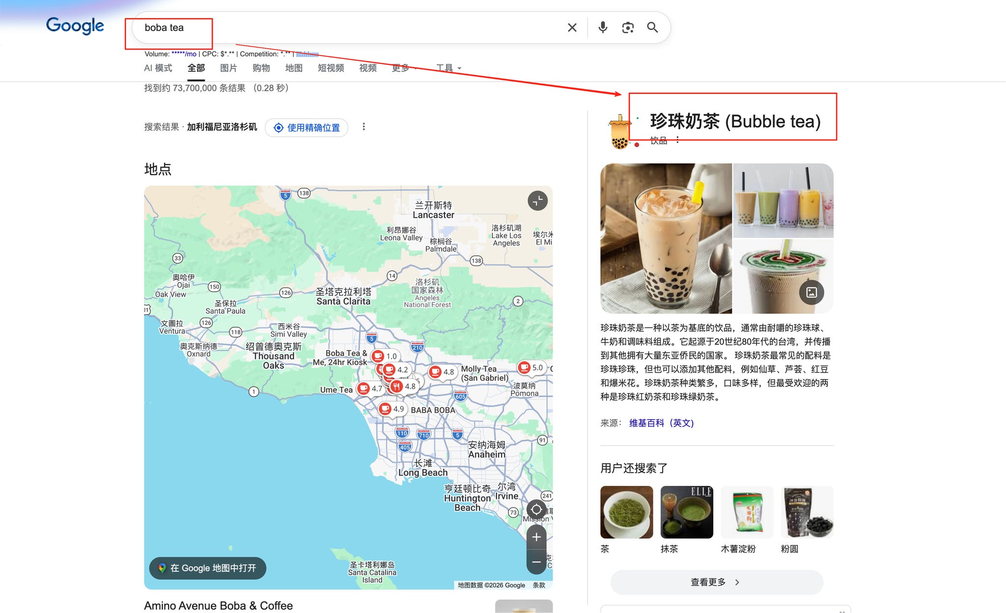1006x613 pixels.
Task: Expand the 工具 tools dropdown
Action: point(448,68)
